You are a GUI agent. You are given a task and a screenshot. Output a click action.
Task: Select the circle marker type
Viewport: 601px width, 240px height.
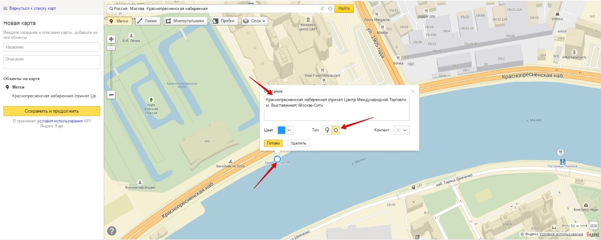(x=335, y=130)
